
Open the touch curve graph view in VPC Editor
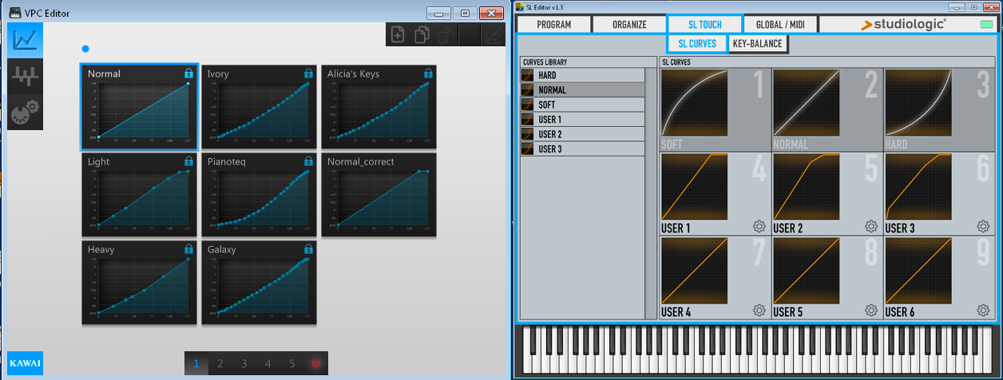click(x=26, y=39)
